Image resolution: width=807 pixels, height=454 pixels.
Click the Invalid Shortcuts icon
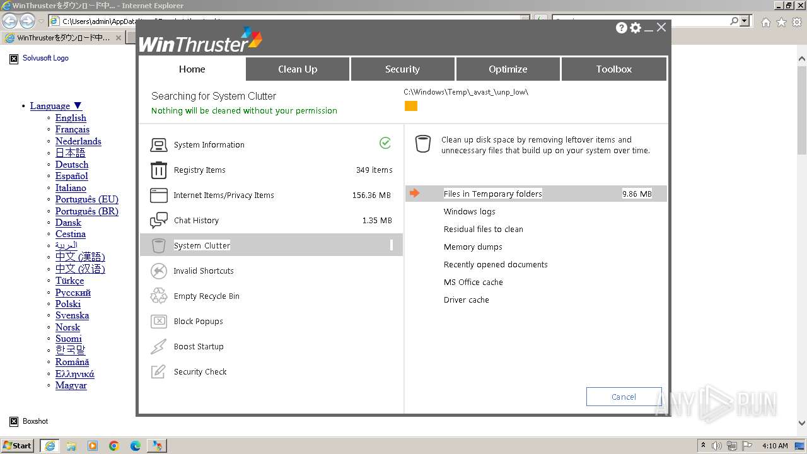(159, 271)
